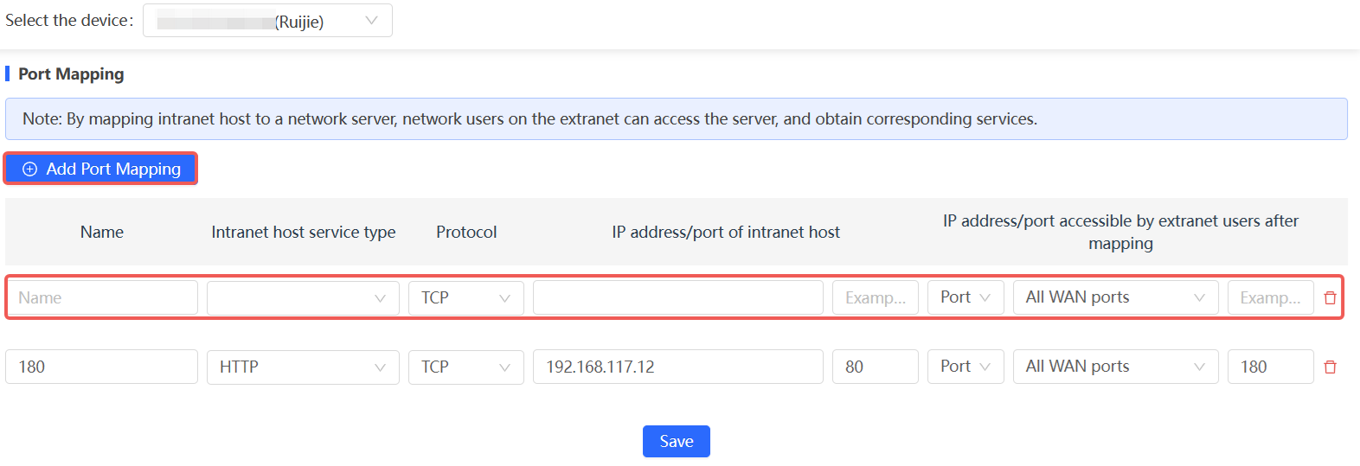Open Port type dropdown in 180 row
The width and height of the screenshot is (1360, 466).
(965, 367)
